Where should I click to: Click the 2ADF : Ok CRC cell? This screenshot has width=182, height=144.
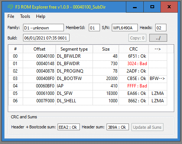pos(134,71)
